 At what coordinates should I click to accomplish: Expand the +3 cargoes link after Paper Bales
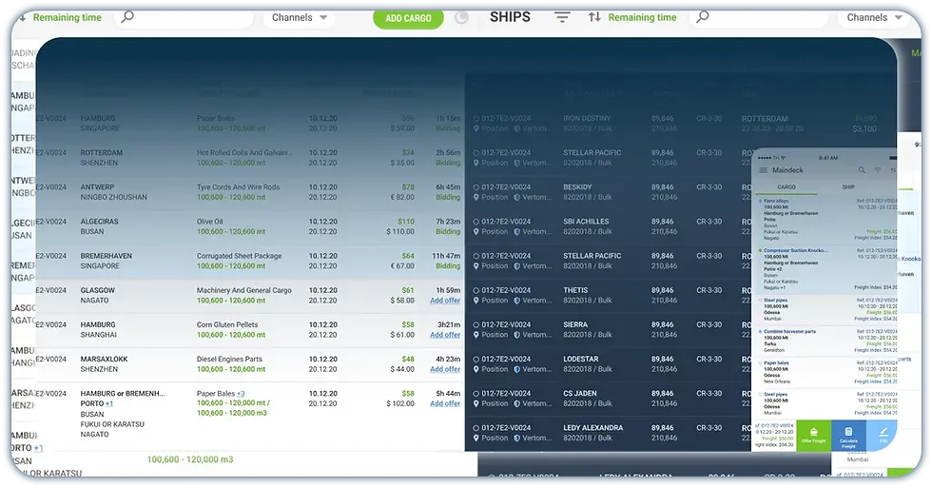[x=241, y=394]
